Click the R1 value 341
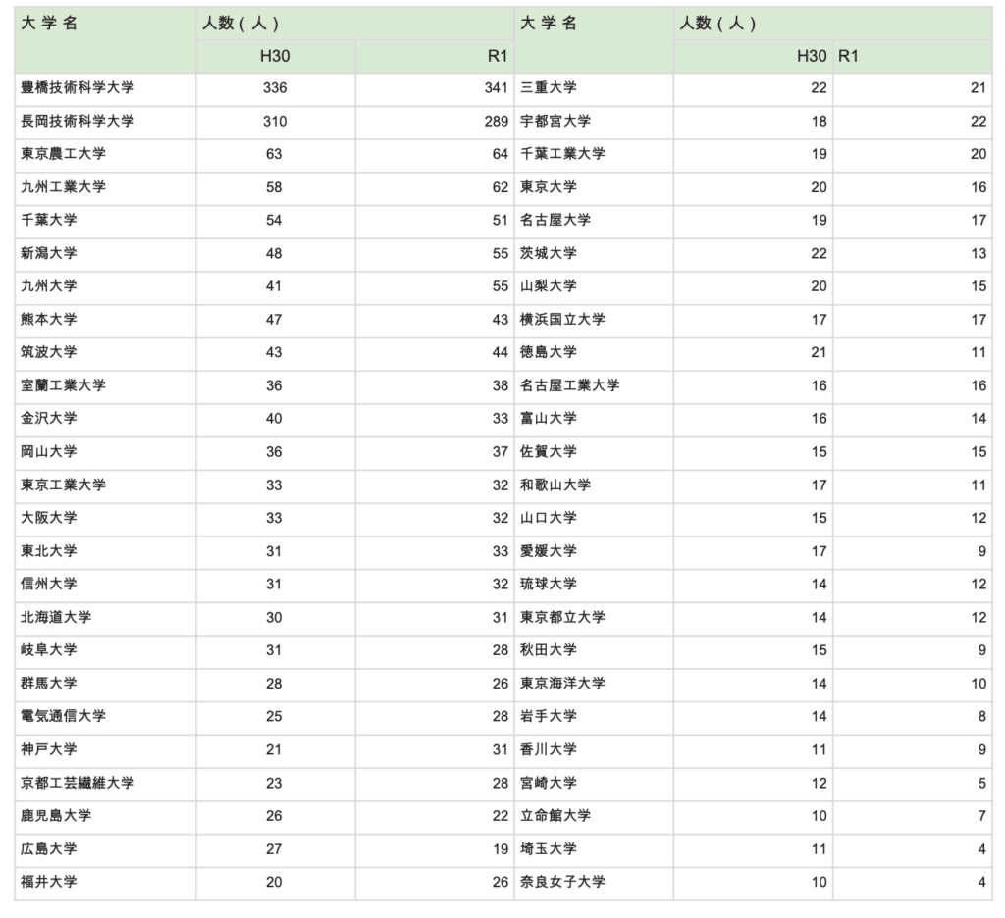The height and width of the screenshot is (918, 1005). (496, 88)
